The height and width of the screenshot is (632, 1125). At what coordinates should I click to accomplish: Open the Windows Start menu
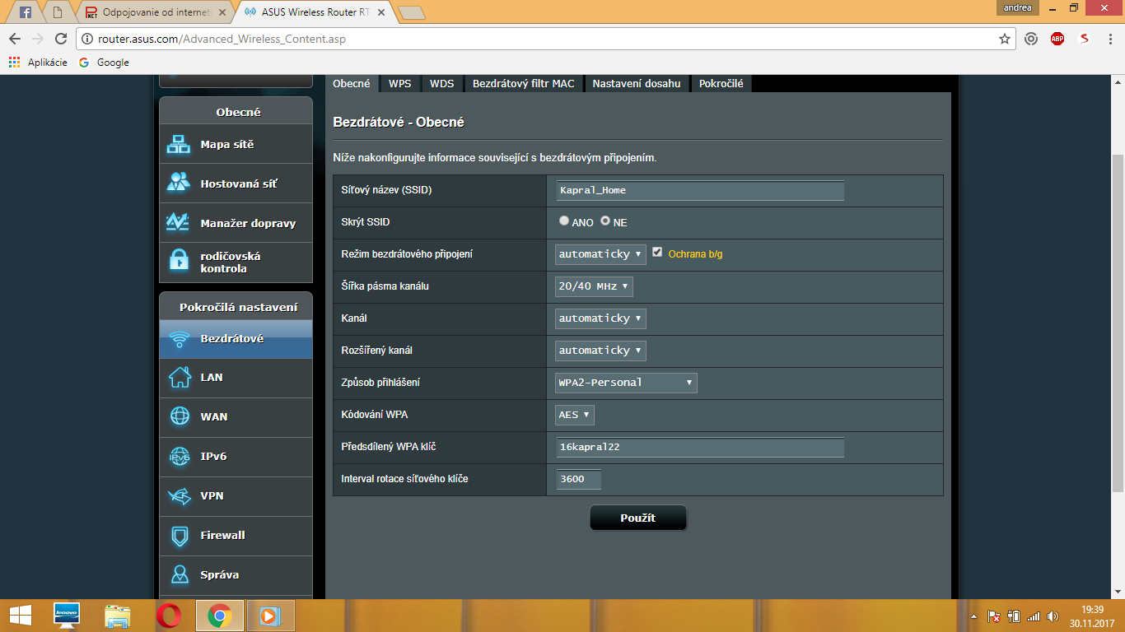[21, 616]
